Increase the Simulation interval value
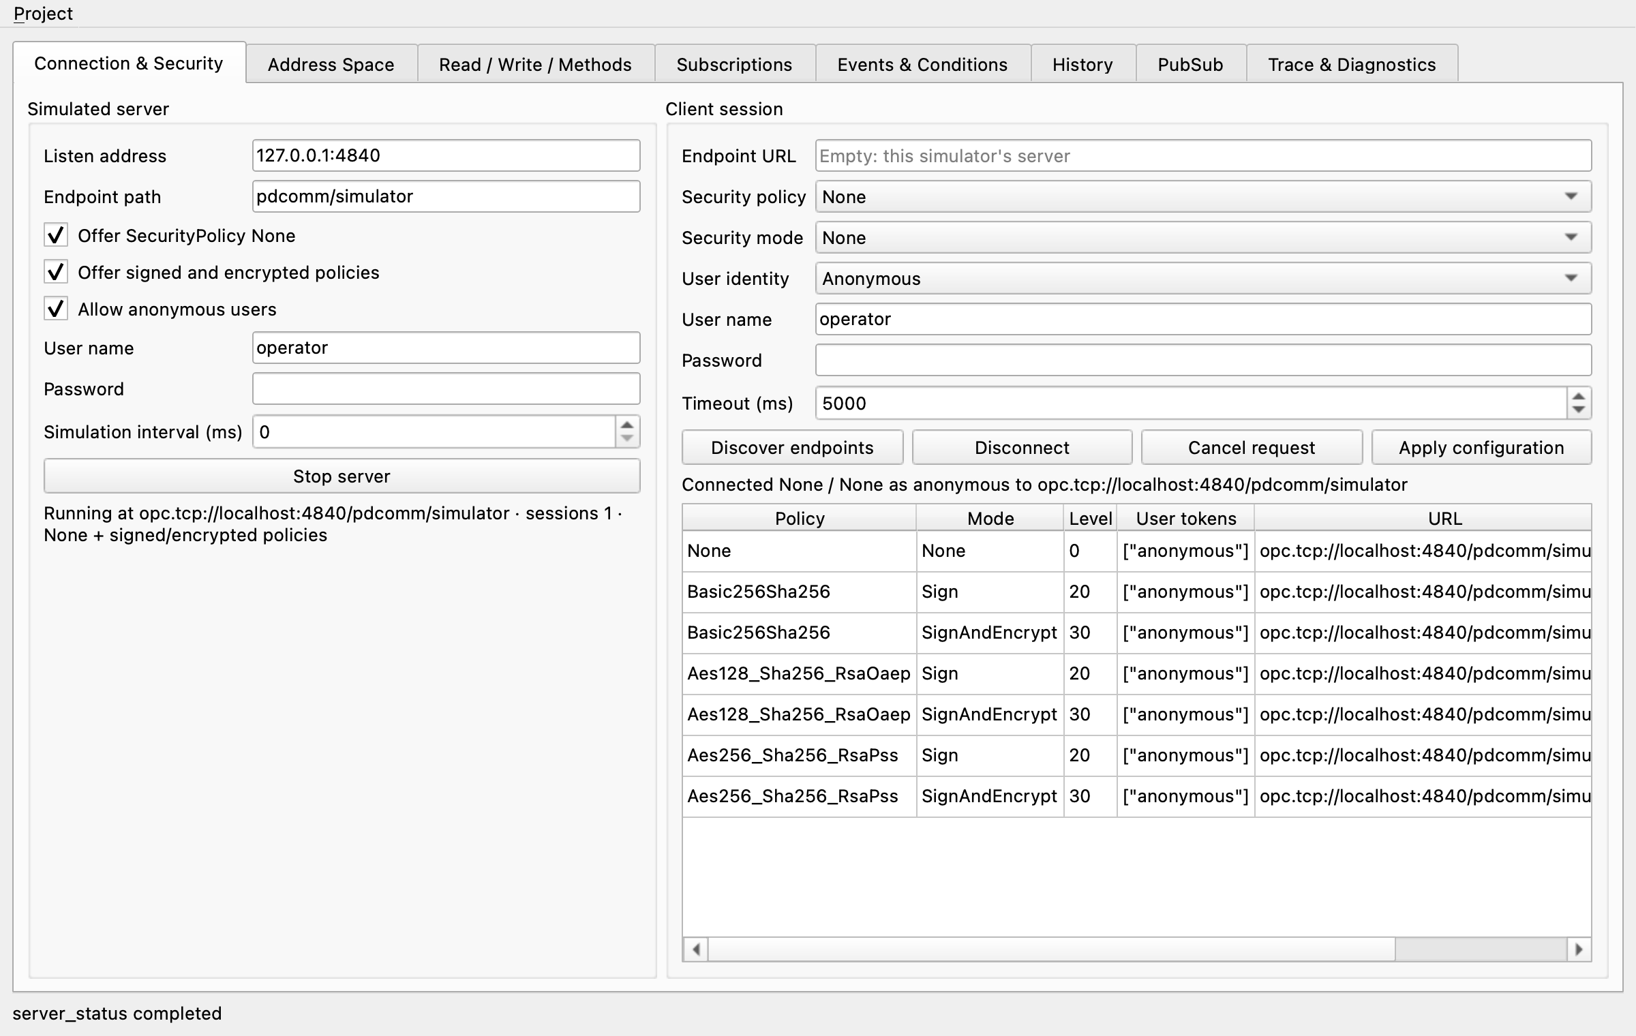The image size is (1636, 1036). [627, 425]
